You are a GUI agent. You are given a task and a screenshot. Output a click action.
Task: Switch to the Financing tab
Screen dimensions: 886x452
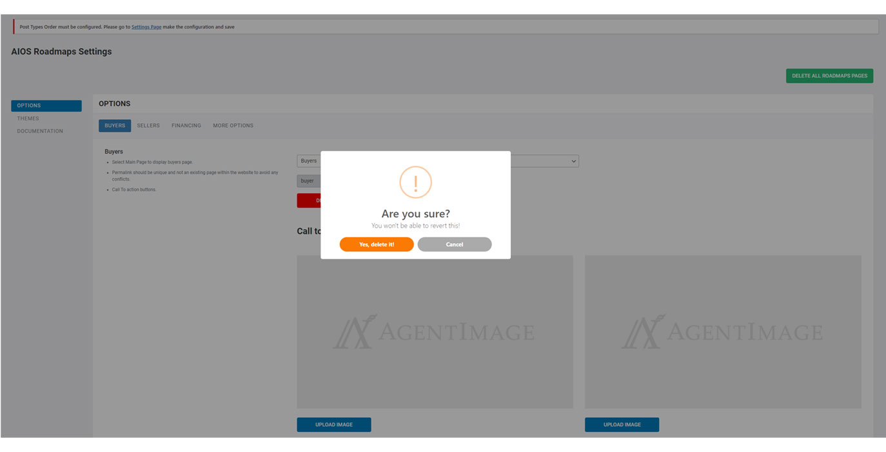pyautogui.click(x=186, y=126)
